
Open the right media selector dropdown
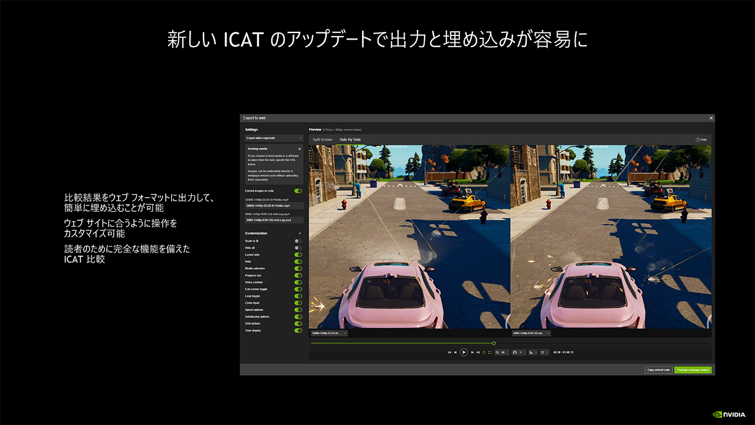531,334
